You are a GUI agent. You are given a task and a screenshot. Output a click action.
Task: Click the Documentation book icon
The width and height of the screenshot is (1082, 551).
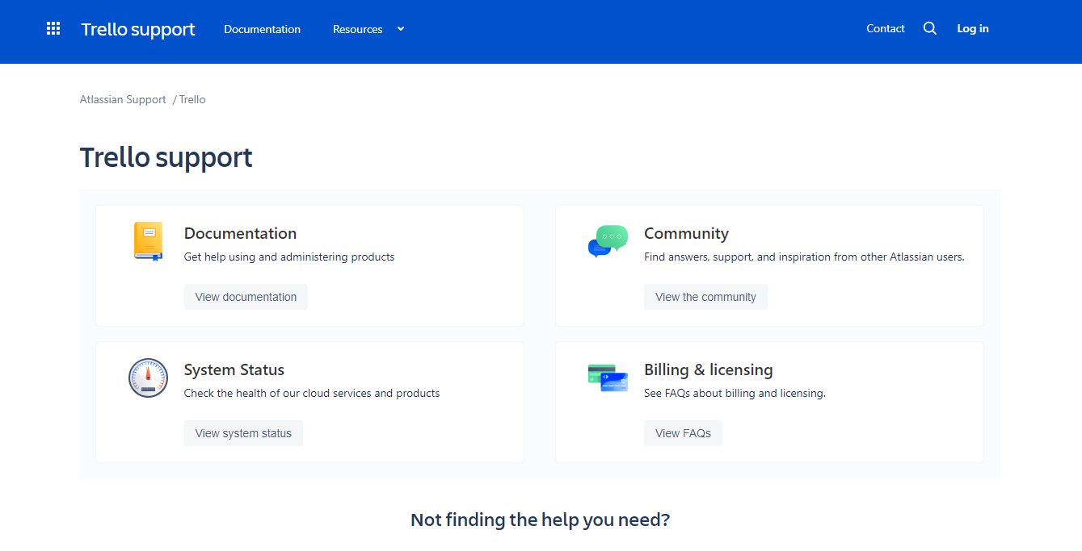coord(148,241)
